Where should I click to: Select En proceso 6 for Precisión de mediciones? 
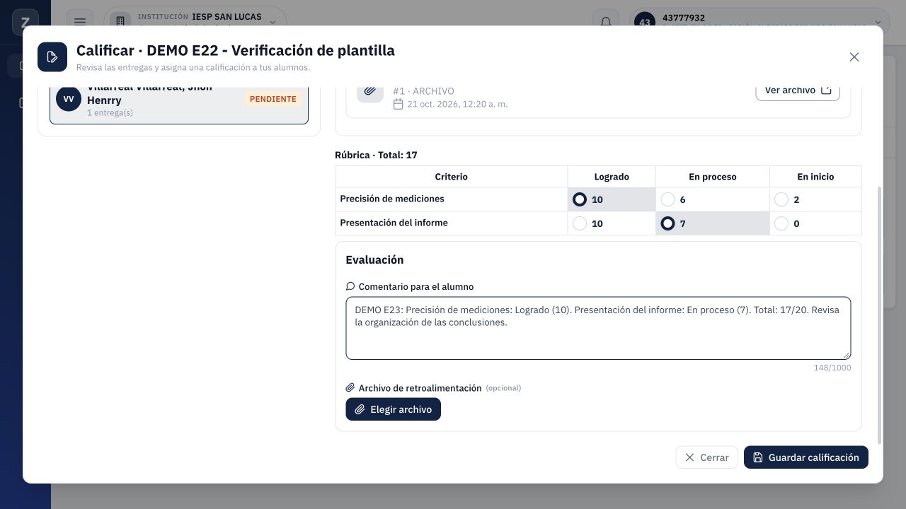tap(667, 199)
